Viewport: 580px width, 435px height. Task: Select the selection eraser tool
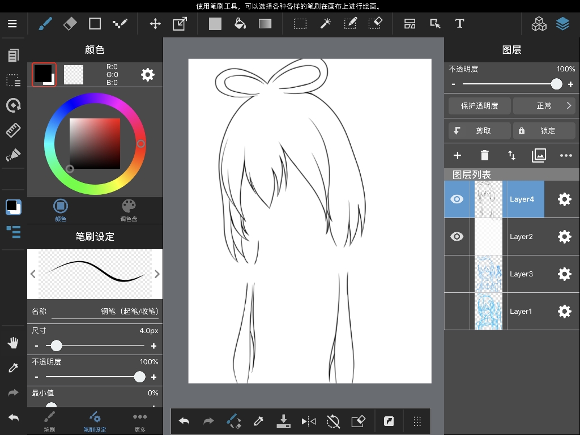click(376, 24)
